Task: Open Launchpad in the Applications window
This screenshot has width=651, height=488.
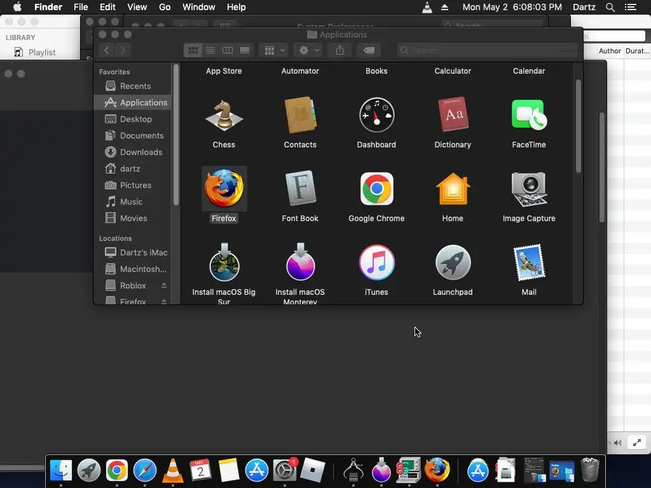Action: click(x=453, y=262)
